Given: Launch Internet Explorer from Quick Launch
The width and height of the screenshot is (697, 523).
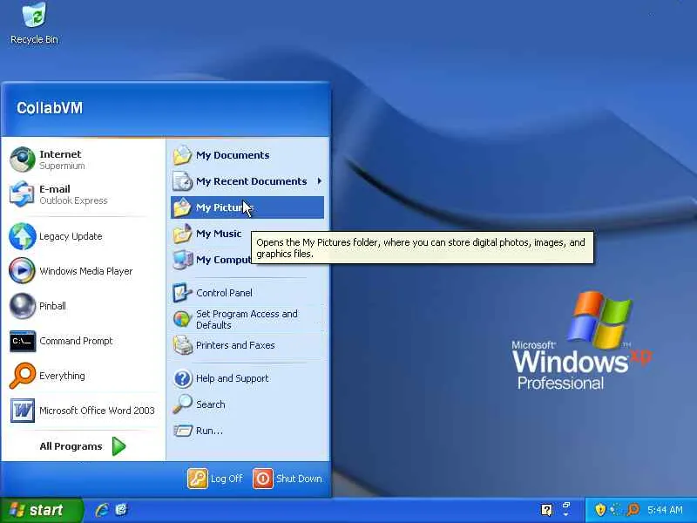Looking at the screenshot, I should pos(102,510).
